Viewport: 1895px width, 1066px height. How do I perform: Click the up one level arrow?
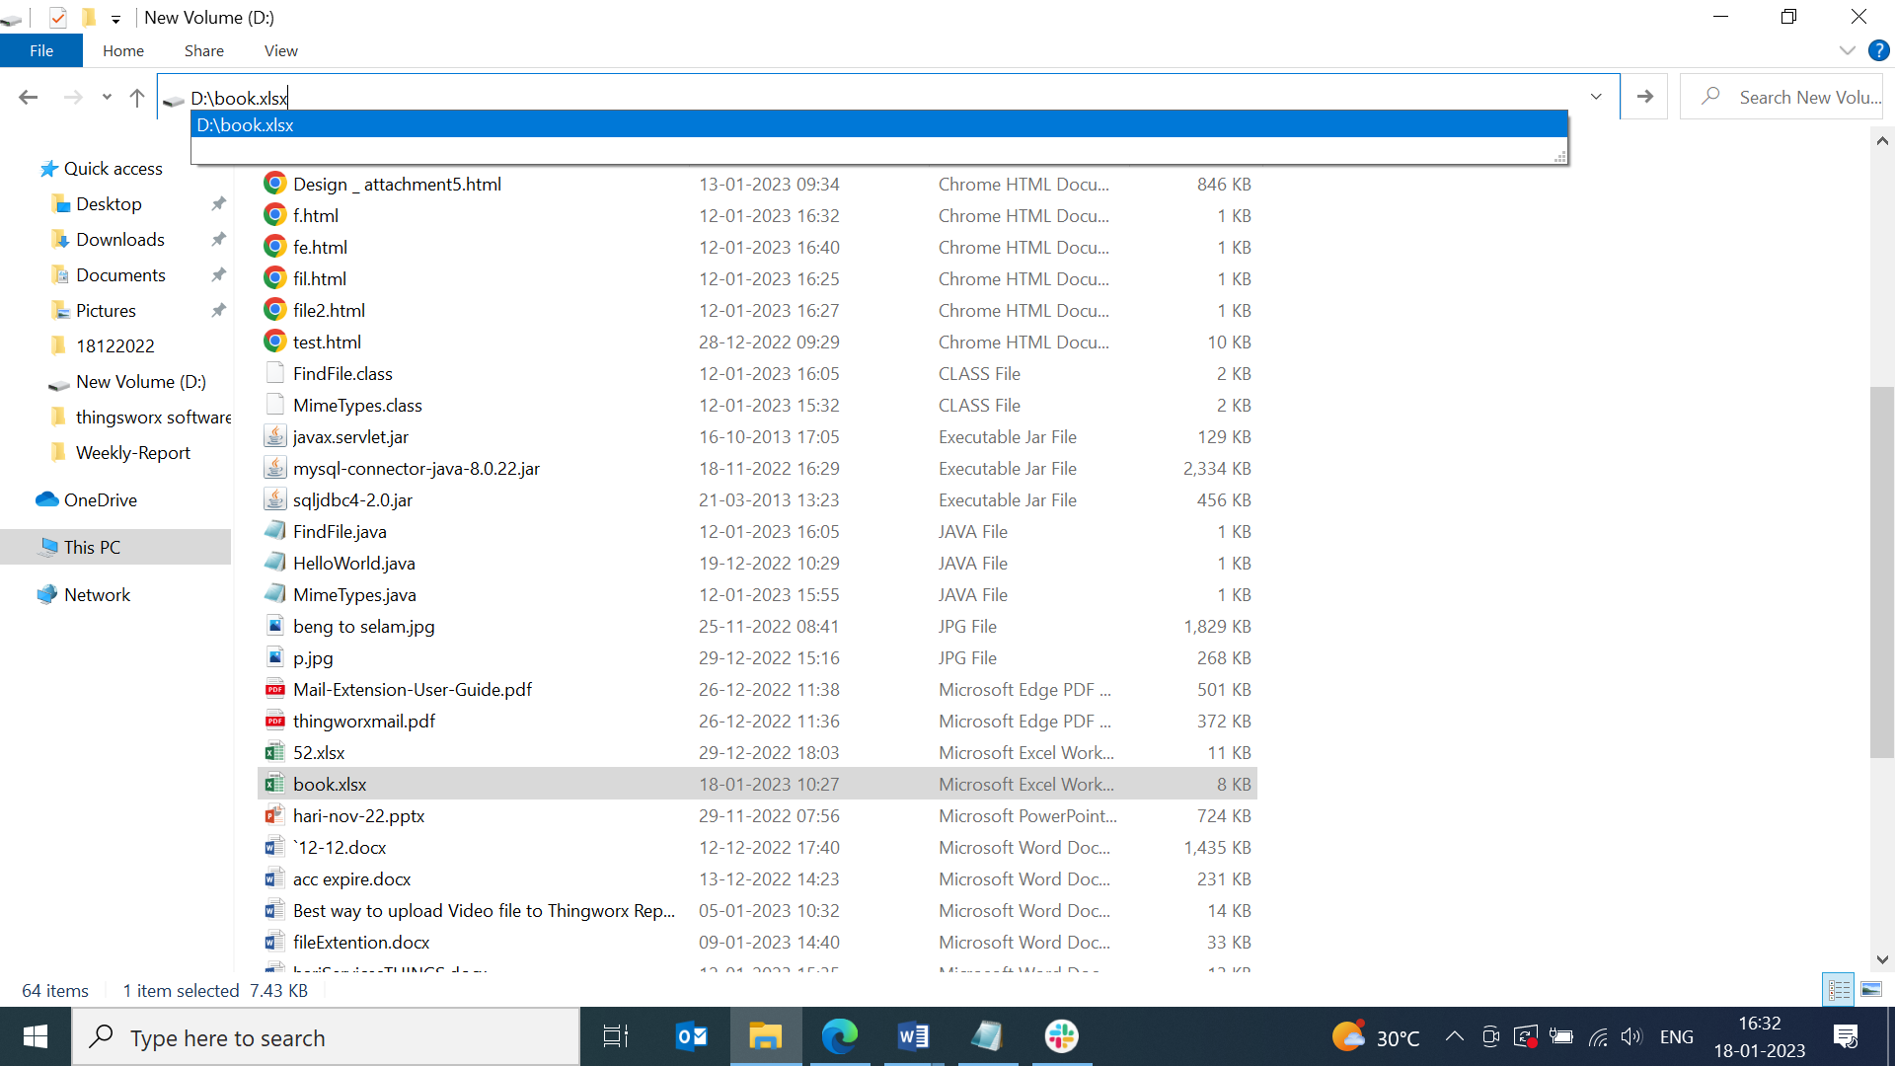coord(136,96)
